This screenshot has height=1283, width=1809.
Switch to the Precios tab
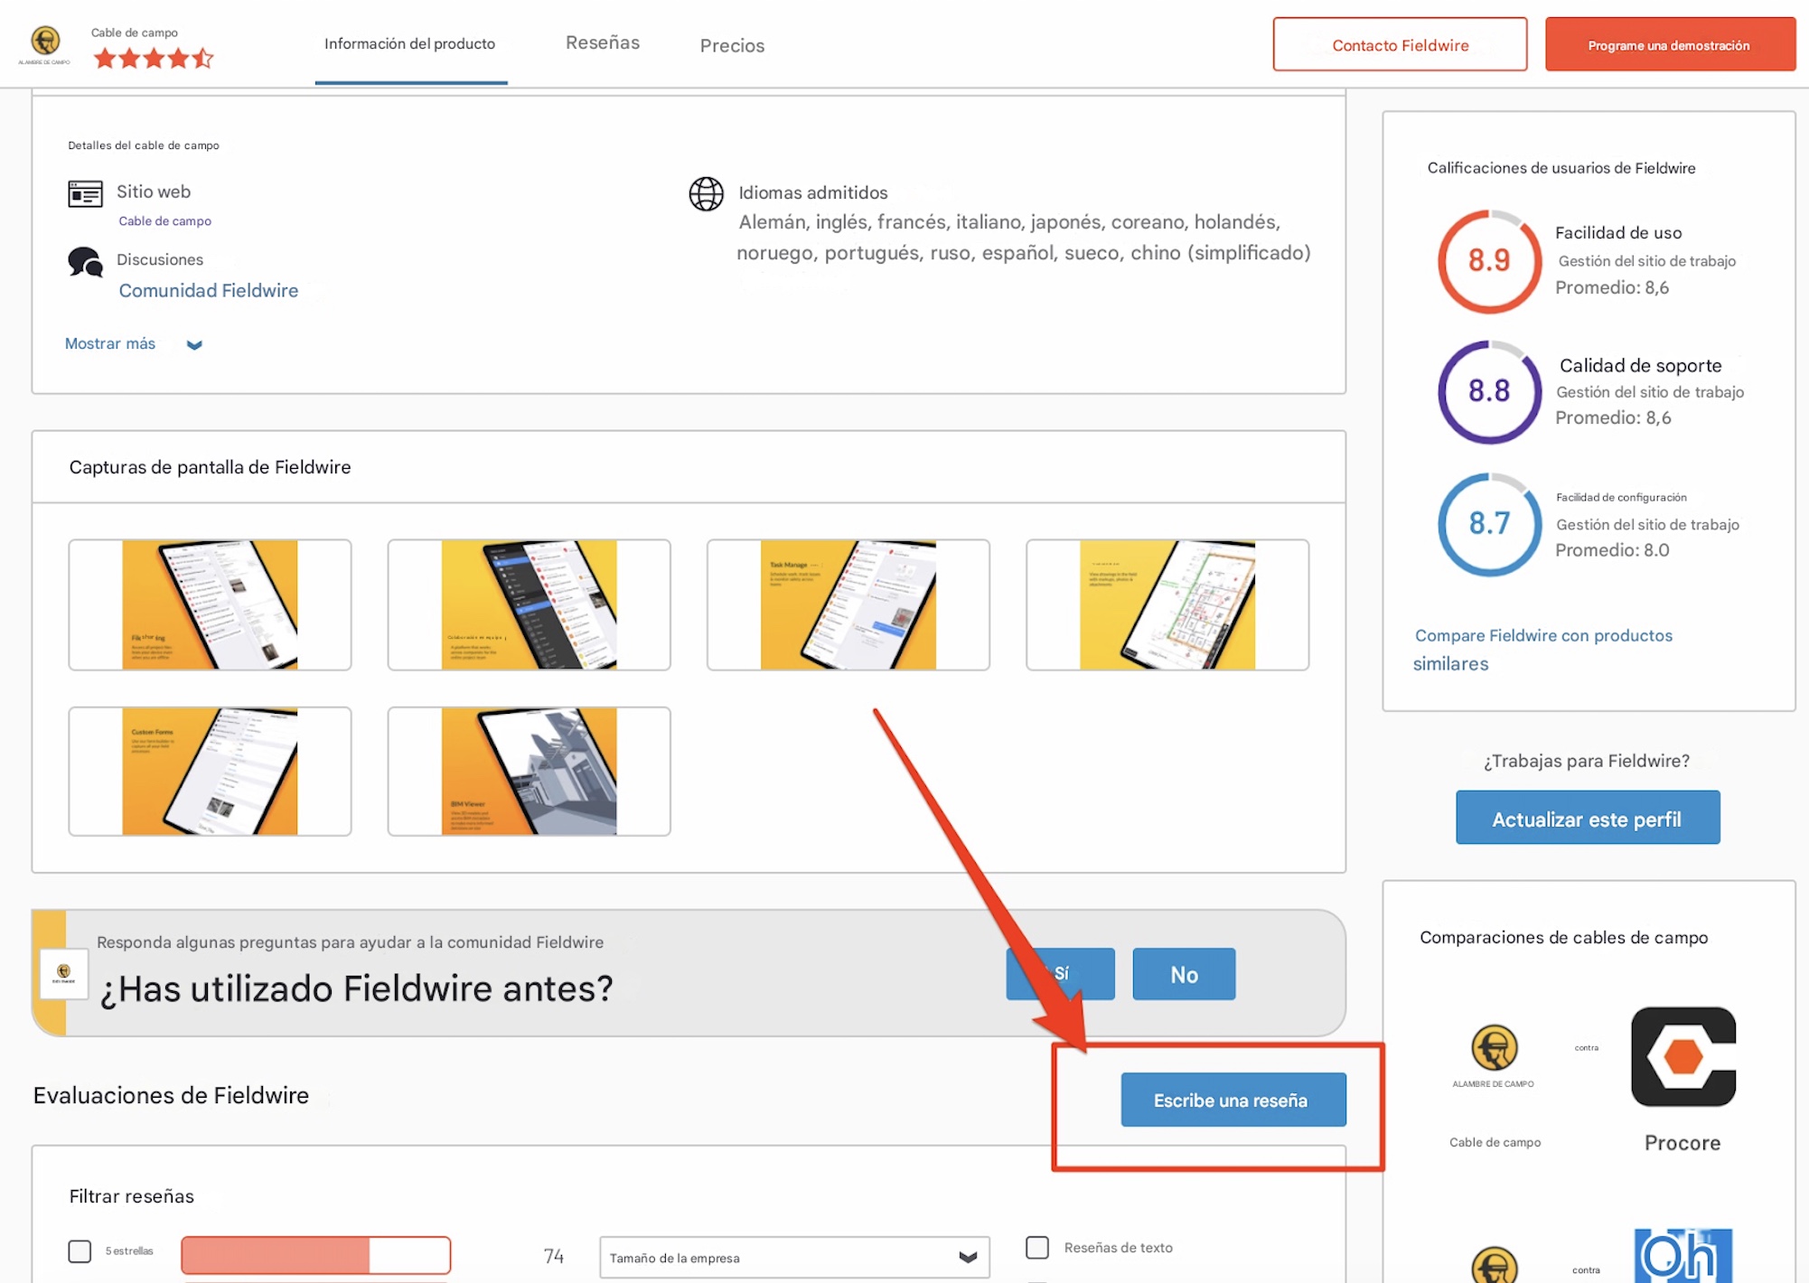click(x=732, y=45)
